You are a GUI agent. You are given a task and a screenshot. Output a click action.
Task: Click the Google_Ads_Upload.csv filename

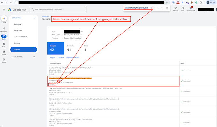pyautogui.click(x=73, y=38)
